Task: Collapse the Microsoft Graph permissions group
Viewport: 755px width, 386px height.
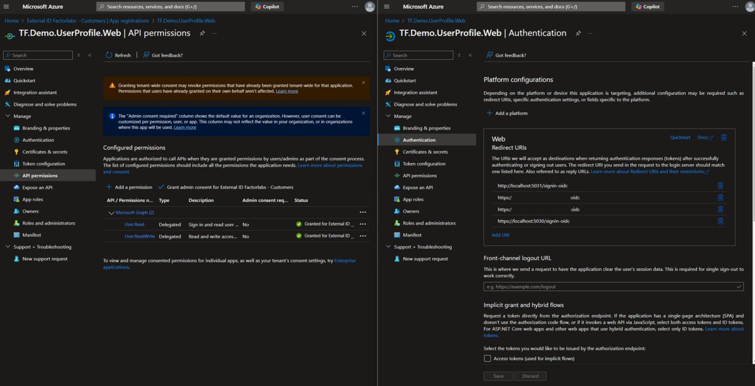Action: point(111,212)
